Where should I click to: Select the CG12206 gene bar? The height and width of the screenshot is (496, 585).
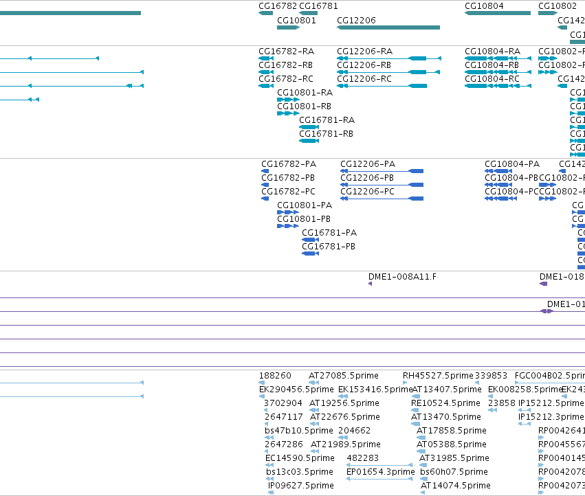pyautogui.click(x=388, y=27)
